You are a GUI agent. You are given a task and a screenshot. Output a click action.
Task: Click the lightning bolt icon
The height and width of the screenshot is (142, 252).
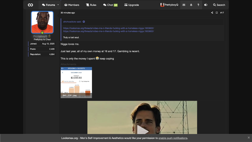tap(198, 5)
